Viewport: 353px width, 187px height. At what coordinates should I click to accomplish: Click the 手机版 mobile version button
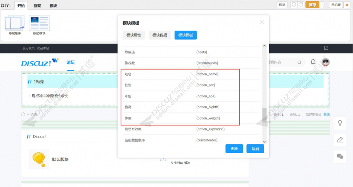click(336, 5)
